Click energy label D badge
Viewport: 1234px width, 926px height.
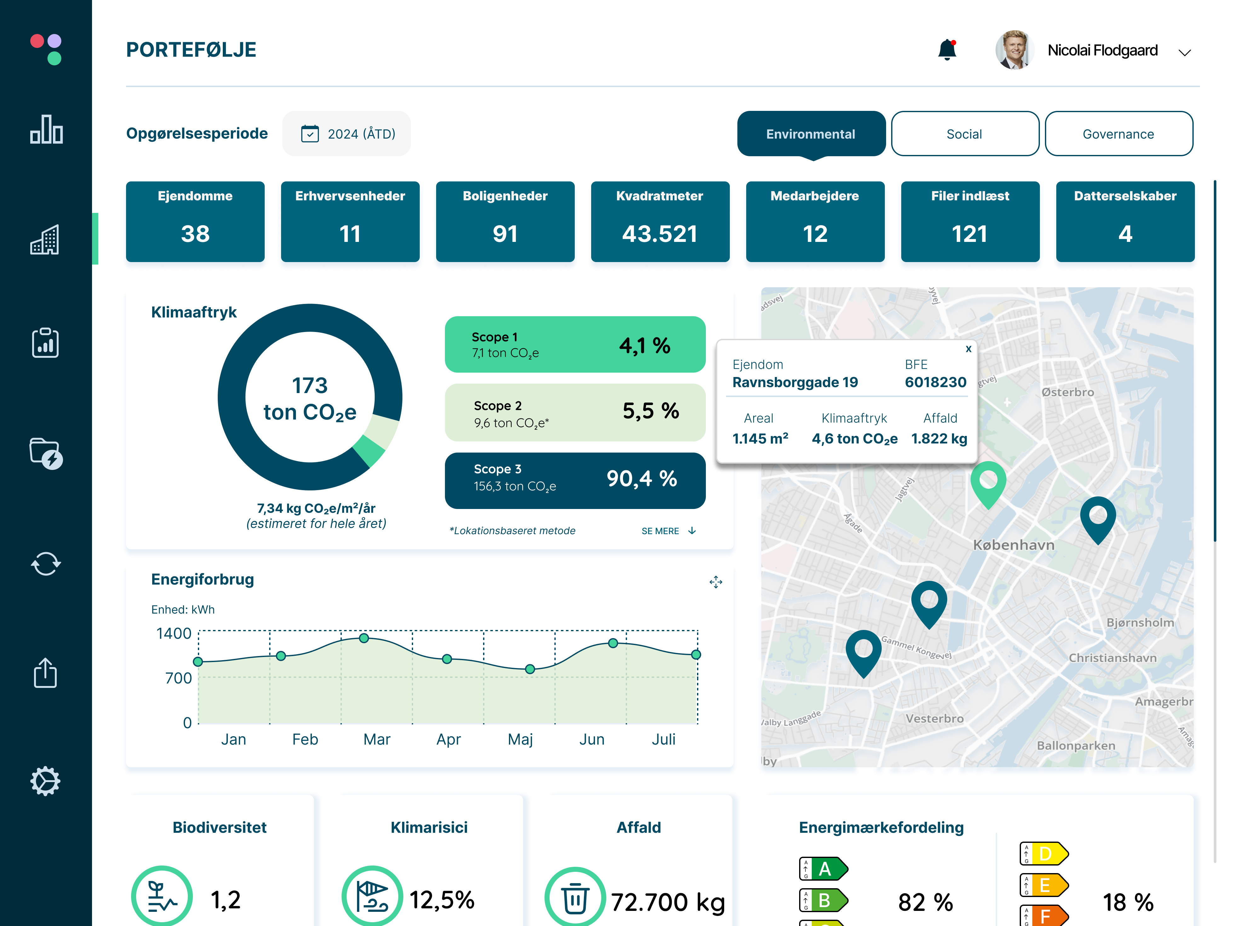pyautogui.click(x=1044, y=854)
